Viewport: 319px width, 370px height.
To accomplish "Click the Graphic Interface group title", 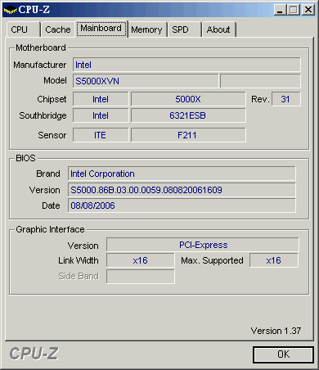I will point(50,229).
